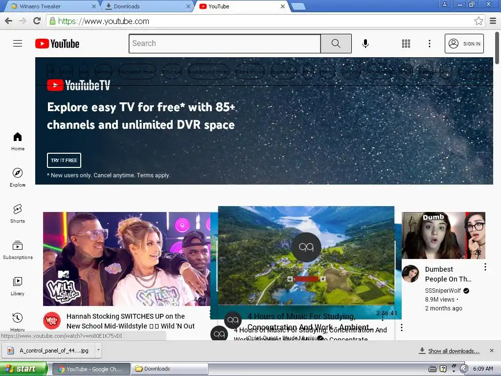The image size is (501, 376).
Task: Open Chrome main menu icon
Action: pyautogui.click(x=493, y=21)
